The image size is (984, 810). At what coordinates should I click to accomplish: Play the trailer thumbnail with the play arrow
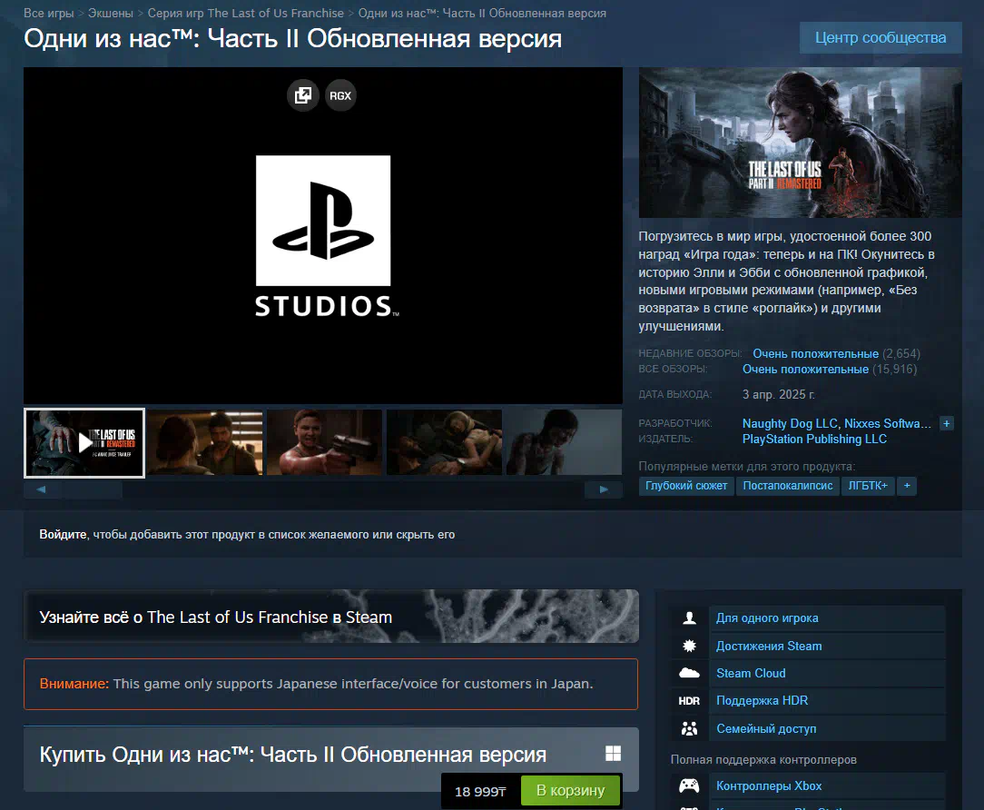click(84, 442)
